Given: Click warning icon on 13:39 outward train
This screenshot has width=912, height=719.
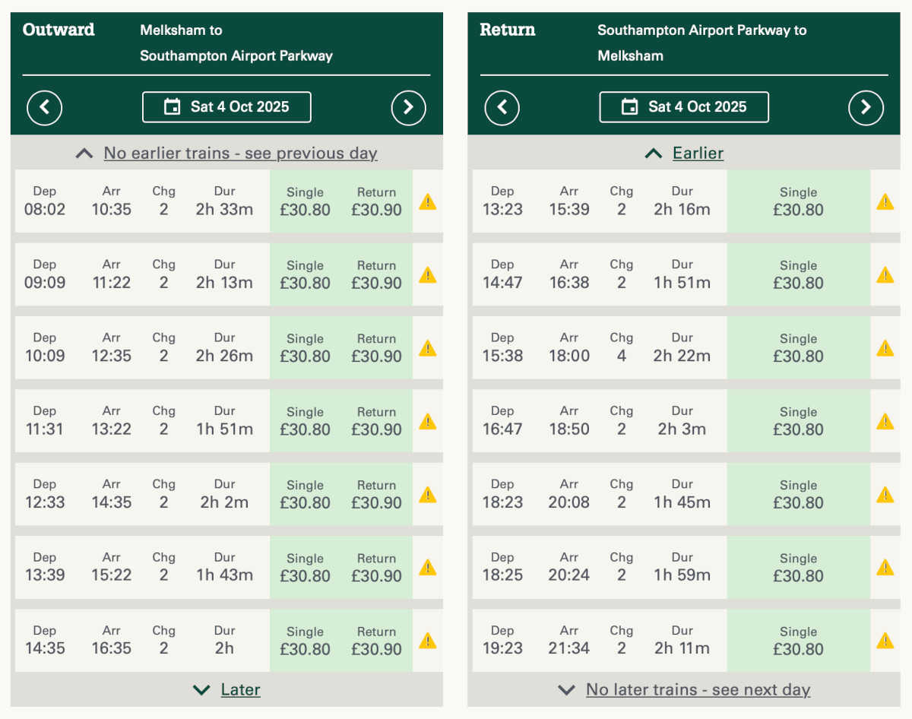Looking at the screenshot, I should click(428, 568).
